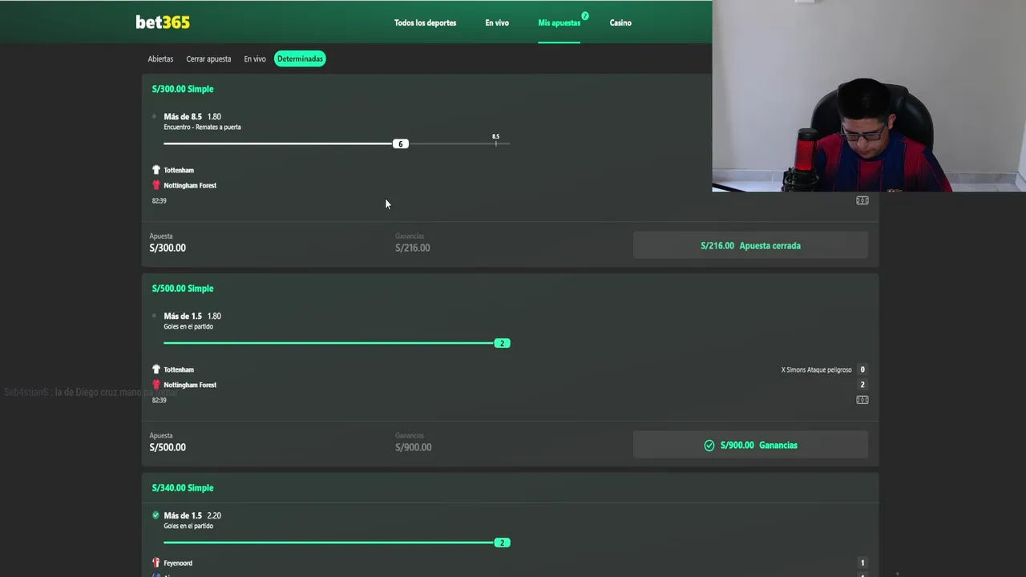Click Encuentro - Remates a puerta label
The image size is (1026, 577).
pyautogui.click(x=202, y=127)
